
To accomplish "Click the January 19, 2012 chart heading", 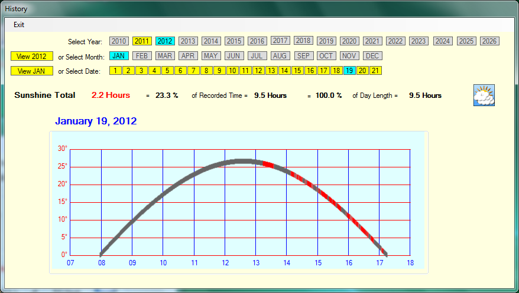I will 96,121.
